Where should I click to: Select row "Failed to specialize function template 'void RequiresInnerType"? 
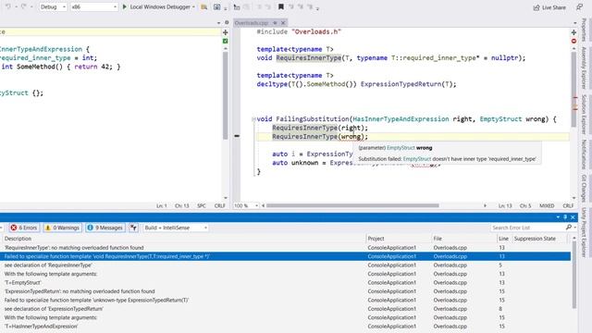point(286,256)
